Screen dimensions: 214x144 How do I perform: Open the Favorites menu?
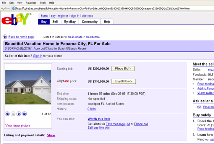coord(31,3)
